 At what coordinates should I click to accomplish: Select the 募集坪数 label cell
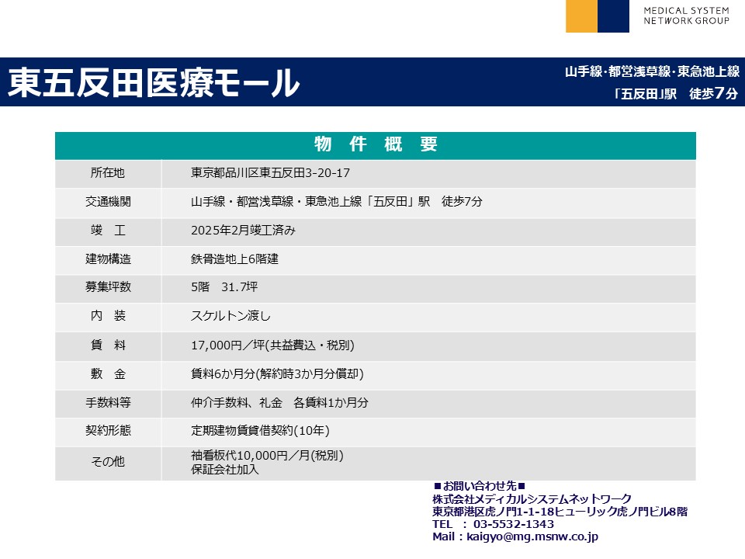pos(108,286)
